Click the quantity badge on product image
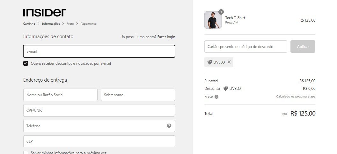 (x=221, y=12)
